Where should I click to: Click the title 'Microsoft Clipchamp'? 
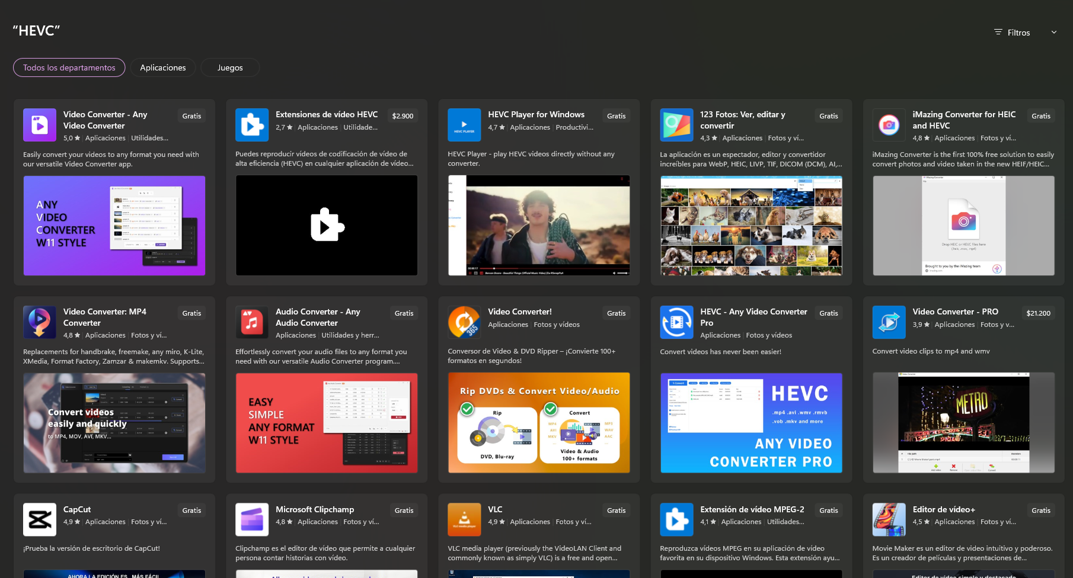point(315,509)
